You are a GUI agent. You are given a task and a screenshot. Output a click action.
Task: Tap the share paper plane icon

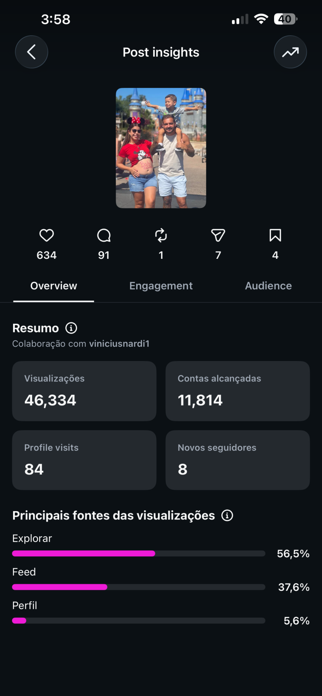click(218, 235)
